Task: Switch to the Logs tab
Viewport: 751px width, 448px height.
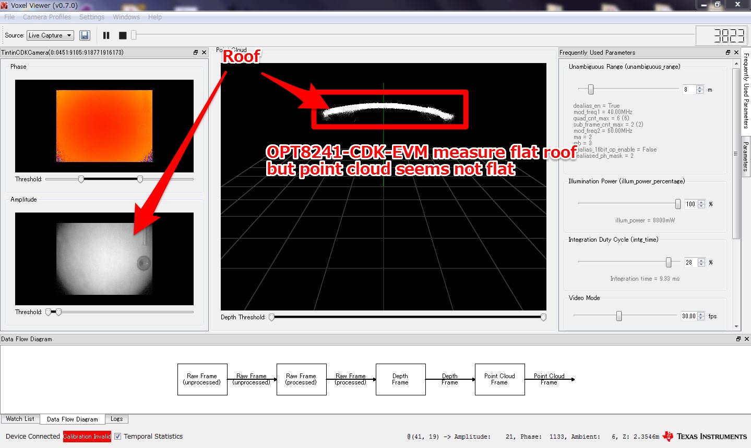Action: (117, 419)
